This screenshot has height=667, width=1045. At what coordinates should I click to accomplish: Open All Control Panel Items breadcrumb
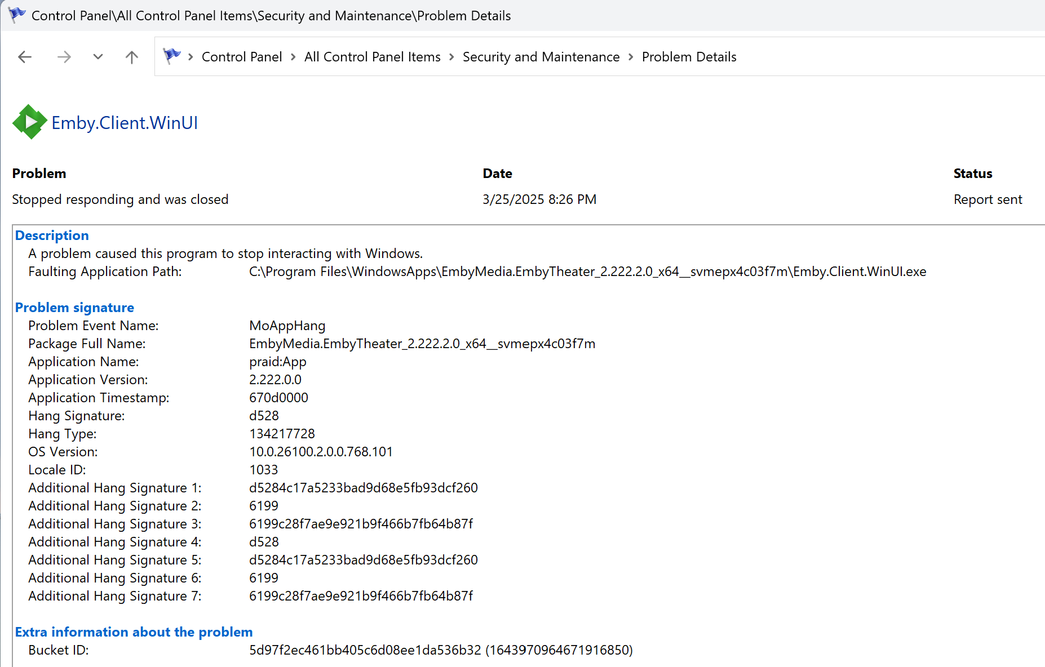pyautogui.click(x=373, y=57)
